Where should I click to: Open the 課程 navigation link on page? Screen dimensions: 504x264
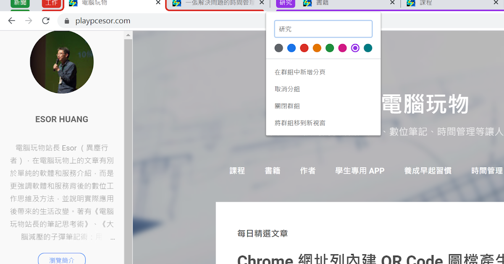[x=237, y=171]
